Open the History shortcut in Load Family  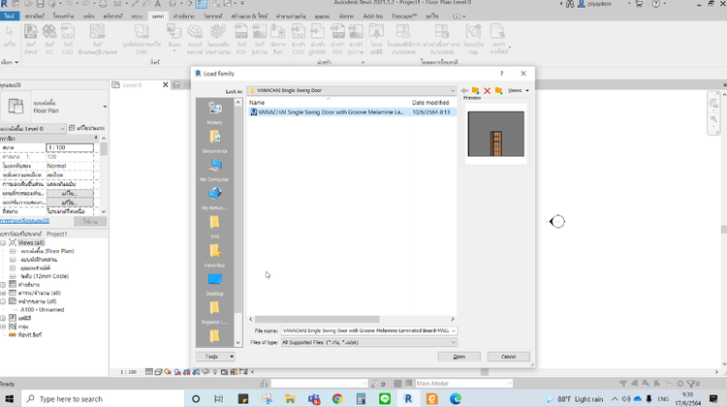[214, 112]
